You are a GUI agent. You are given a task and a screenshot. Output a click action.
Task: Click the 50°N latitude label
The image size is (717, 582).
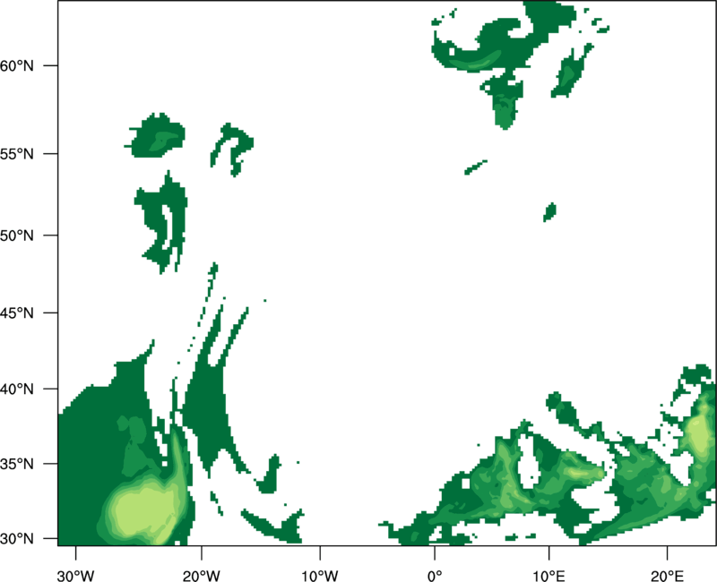coord(16,235)
